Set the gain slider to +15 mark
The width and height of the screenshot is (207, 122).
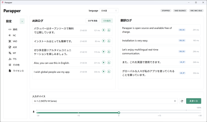coord(160,113)
